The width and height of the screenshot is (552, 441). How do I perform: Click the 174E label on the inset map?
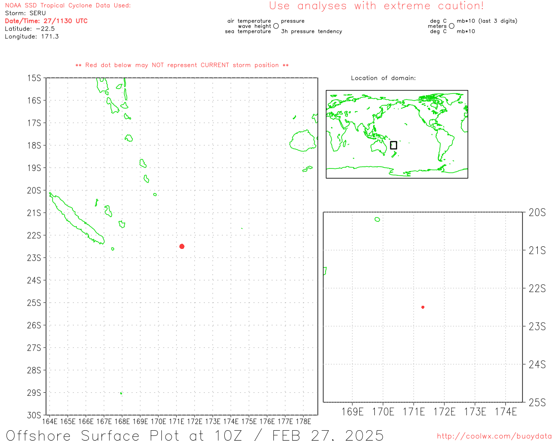(x=506, y=412)
